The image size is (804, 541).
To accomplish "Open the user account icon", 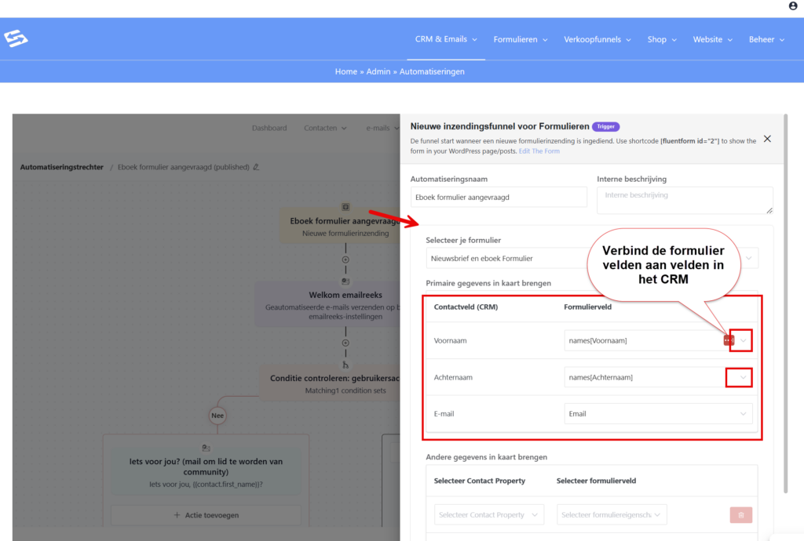I will (x=792, y=6).
